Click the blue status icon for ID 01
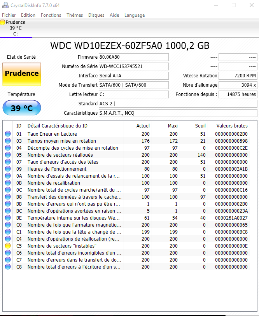The image size is (259, 316). 8,134
